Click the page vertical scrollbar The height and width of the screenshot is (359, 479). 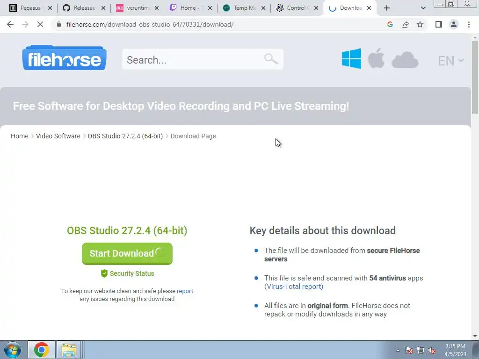click(475, 78)
